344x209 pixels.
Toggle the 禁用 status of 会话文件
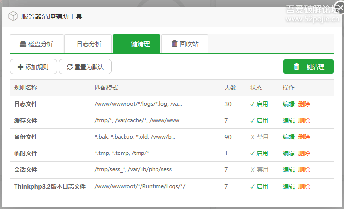point(259,170)
